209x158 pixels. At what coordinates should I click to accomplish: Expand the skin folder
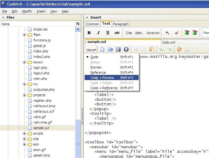(24, 145)
